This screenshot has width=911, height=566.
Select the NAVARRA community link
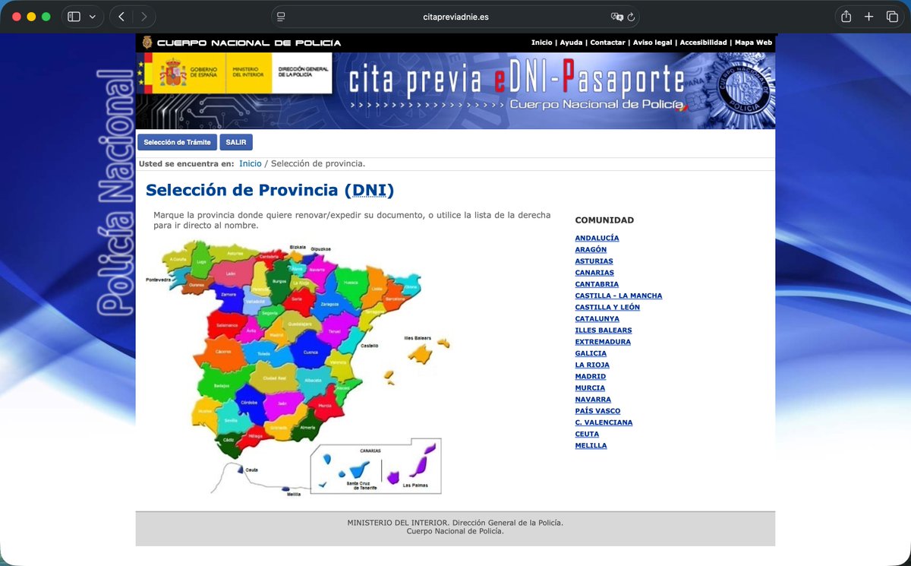(593, 399)
